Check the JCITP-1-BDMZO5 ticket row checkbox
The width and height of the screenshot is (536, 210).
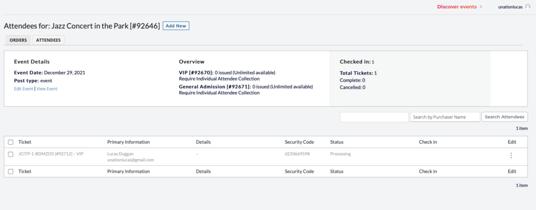tap(10, 154)
